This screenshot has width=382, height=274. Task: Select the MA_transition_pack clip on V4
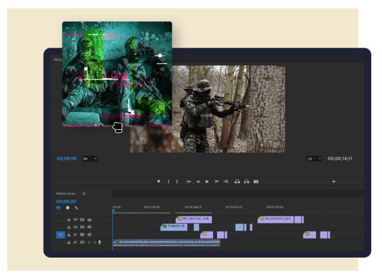(x=276, y=219)
